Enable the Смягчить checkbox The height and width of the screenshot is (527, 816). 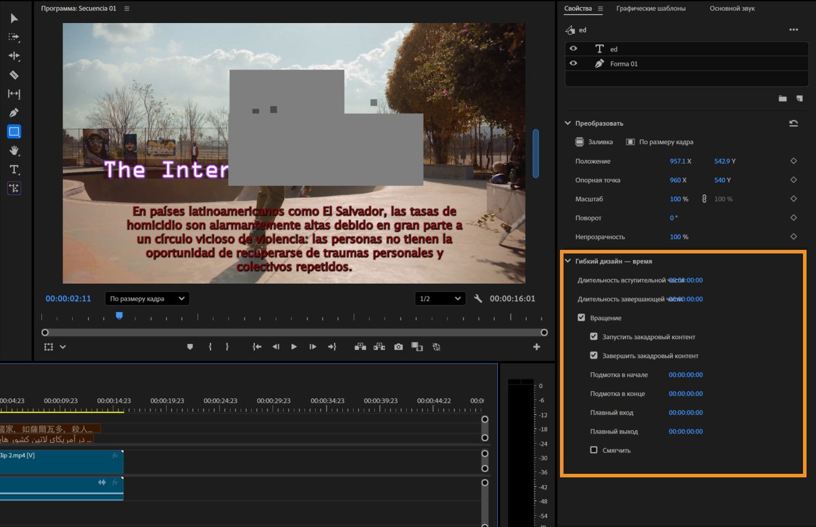tap(594, 450)
